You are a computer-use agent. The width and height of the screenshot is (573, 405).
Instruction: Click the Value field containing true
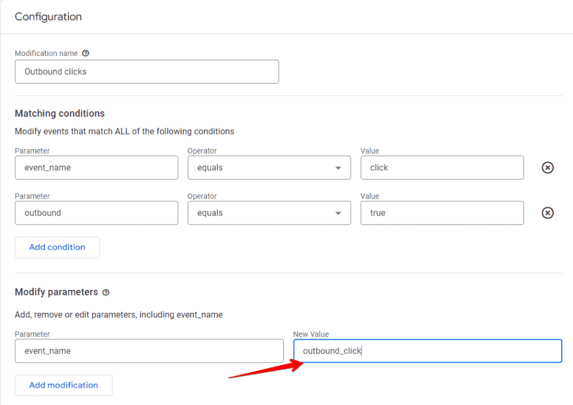click(442, 213)
